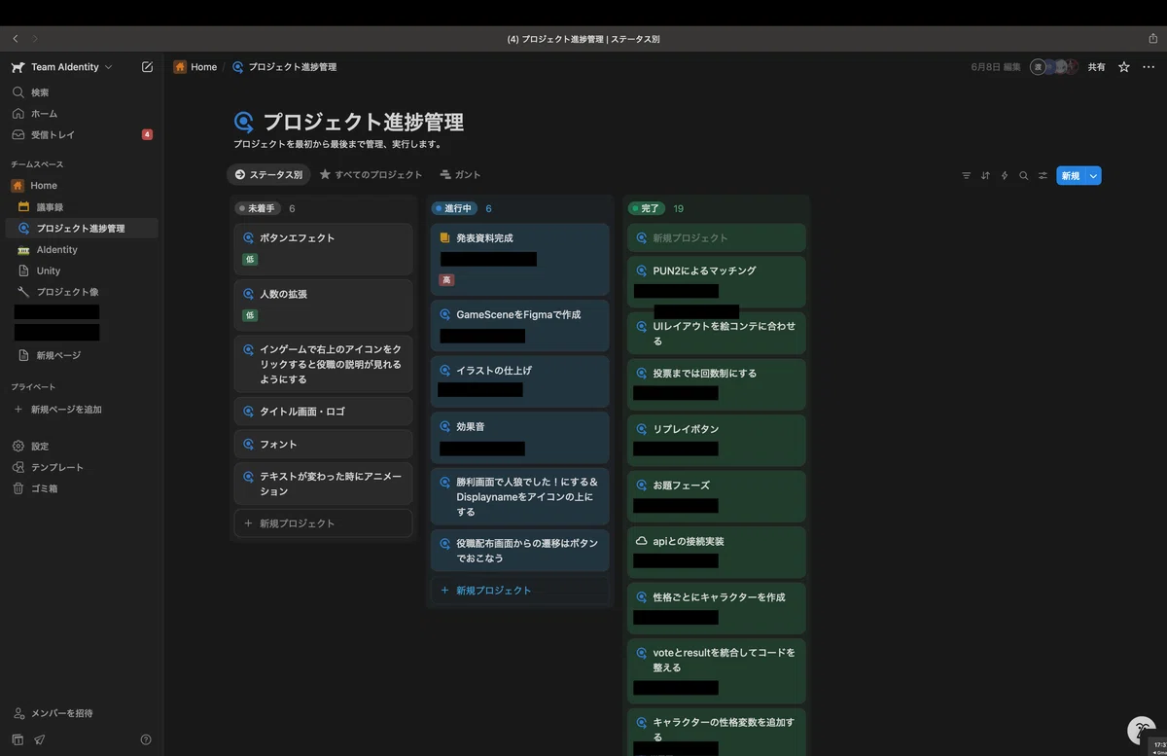Open the AIdentity sidebar page
This screenshot has height=756, width=1167.
click(x=82, y=250)
